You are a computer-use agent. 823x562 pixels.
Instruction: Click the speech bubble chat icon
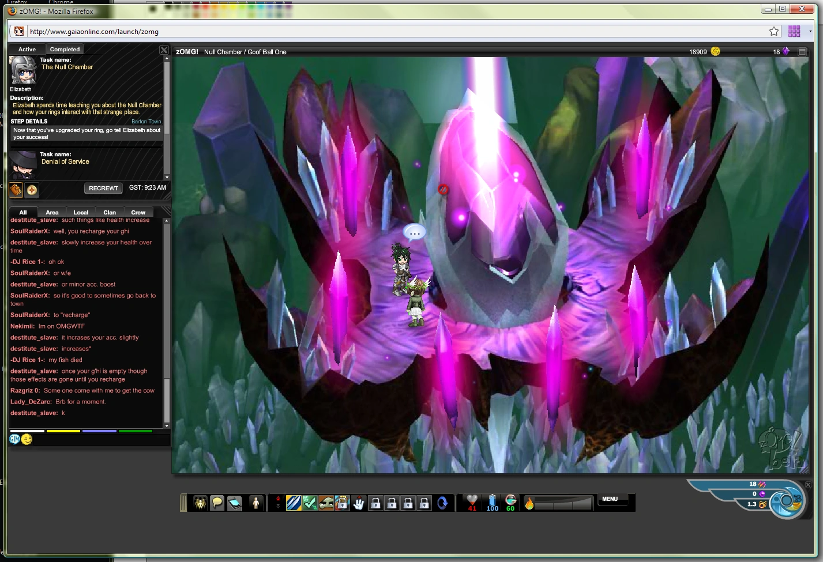pyautogui.click(x=217, y=503)
